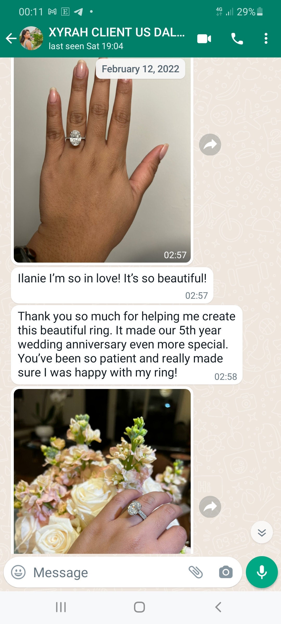Open the camera from message bar
Viewport: 281px width, 624px height.
point(226,572)
